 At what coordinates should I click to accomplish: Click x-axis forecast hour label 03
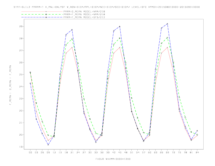36,152
